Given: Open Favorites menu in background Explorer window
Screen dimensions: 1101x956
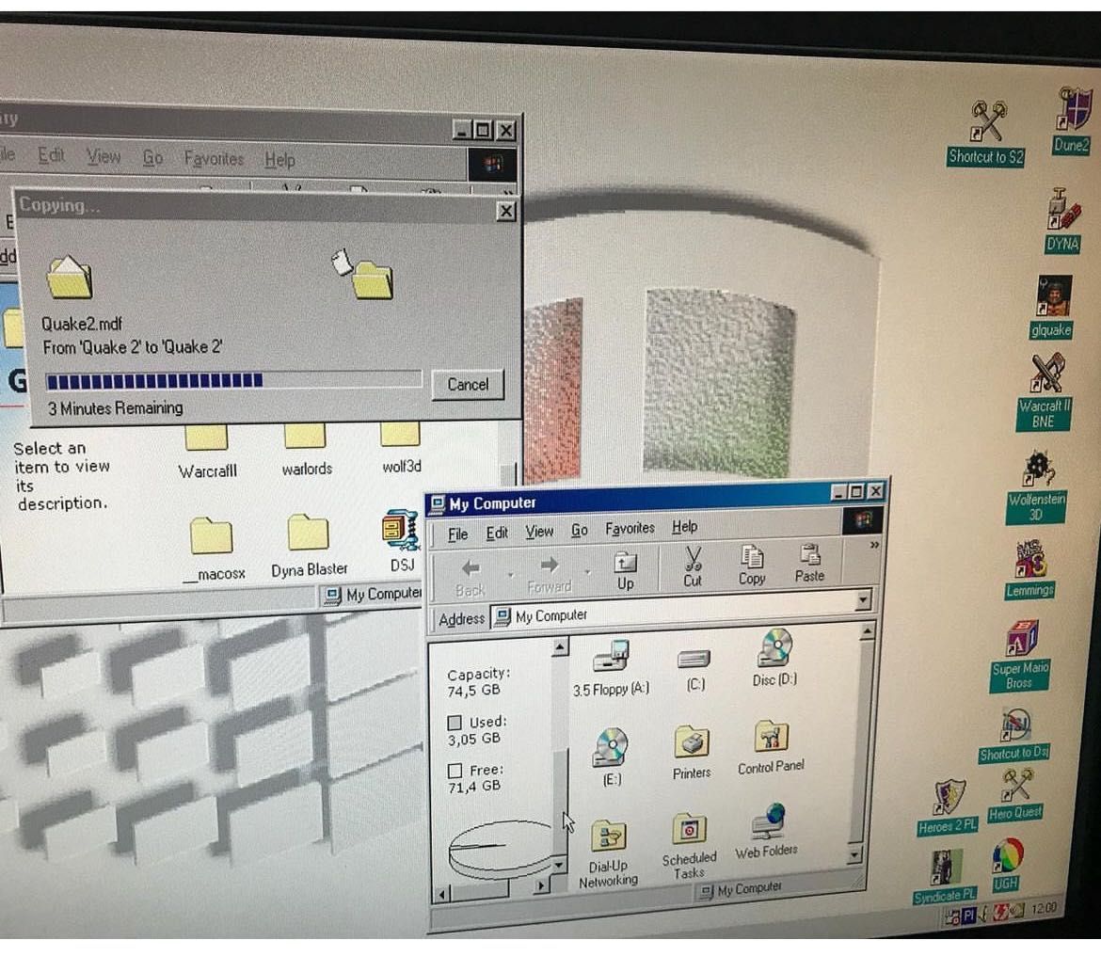Looking at the screenshot, I should [214, 159].
